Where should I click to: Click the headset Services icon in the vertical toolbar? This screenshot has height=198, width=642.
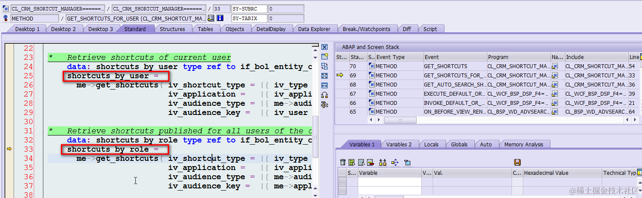tap(325, 95)
